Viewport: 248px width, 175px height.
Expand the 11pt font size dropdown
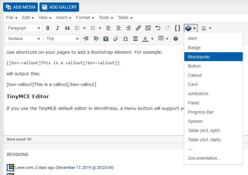point(62,39)
